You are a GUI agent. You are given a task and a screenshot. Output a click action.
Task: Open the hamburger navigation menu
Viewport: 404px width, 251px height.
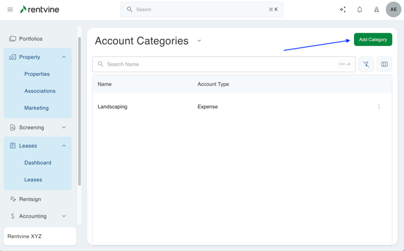click(x=10, y=9)
